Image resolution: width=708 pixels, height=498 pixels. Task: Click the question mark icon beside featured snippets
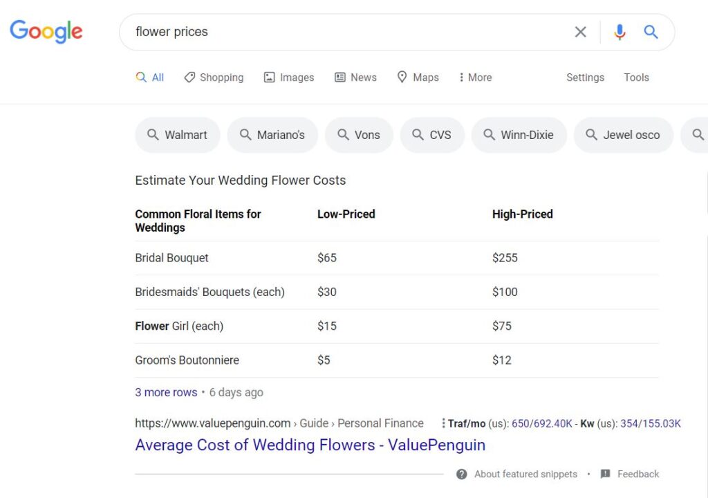pos(461,474)
